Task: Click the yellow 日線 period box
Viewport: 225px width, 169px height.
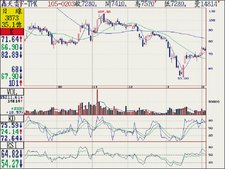Action: (x=12, y=18)
